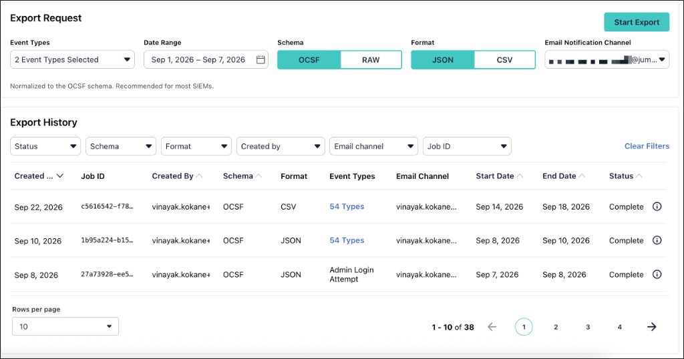Image resolution: width=684 pixels, height=359 pixels.
Task: Go to page 3
Action: [588, 327]
